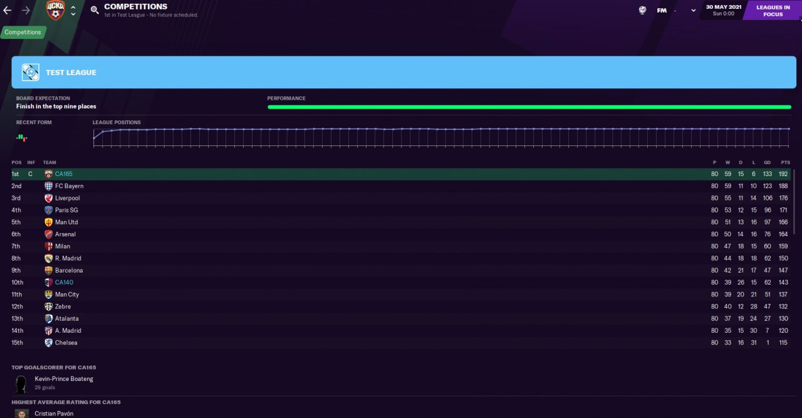This screenshot has width=802, height=418.
Task: Click the CA140 club badge icon
Action: pyautogui.click(x=48, y=283)
